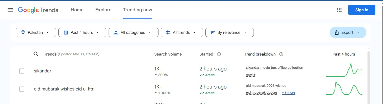Open the By relevance sort dropdown

coord(230,32)
